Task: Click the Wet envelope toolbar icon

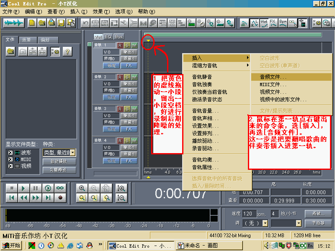Action: (264, 23)
